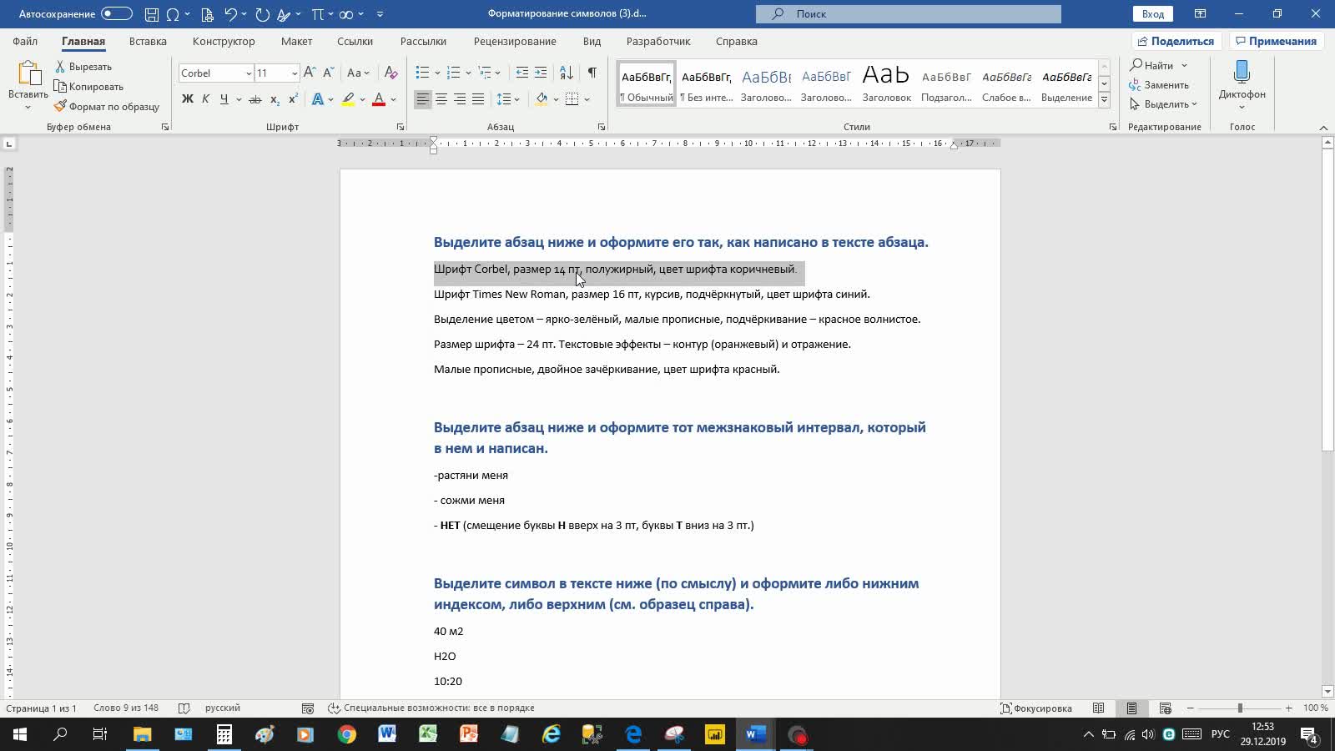Open the font name dropdown Corbel
This screenshot has height=751, width=1335.
click(x=249, y=73)
